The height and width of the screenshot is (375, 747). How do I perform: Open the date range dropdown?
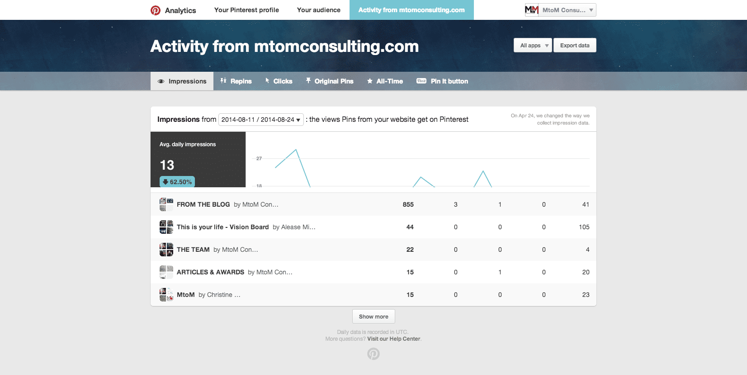pos(261,120)
